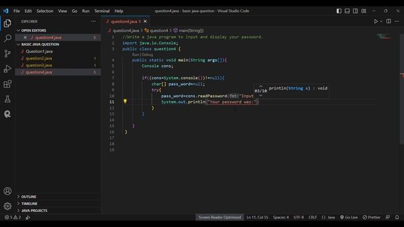404x227 pixels.
Task: Click the Run CodeLens above main
Action: (135, 55)
